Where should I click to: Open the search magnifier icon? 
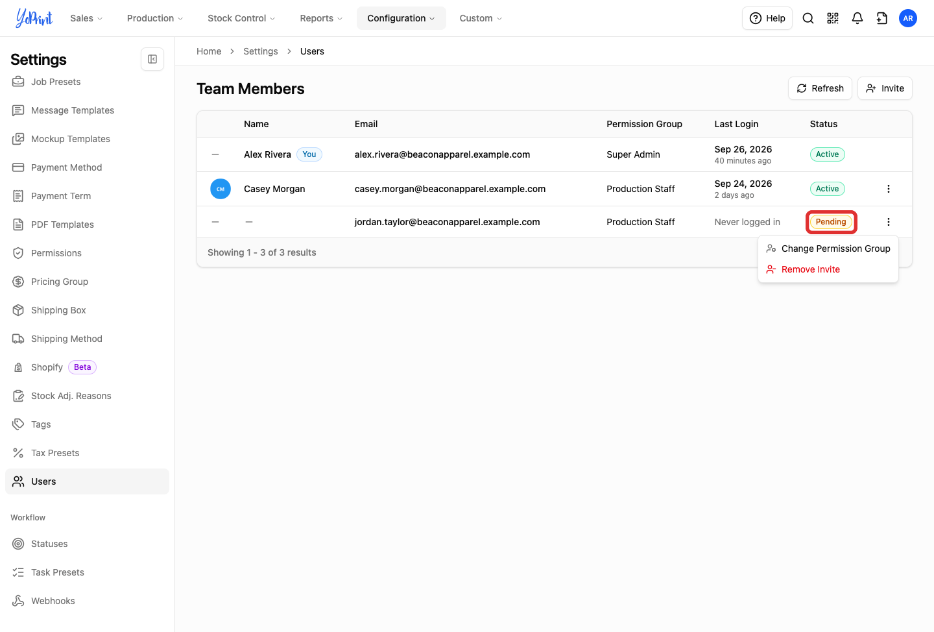click(808, 18)
